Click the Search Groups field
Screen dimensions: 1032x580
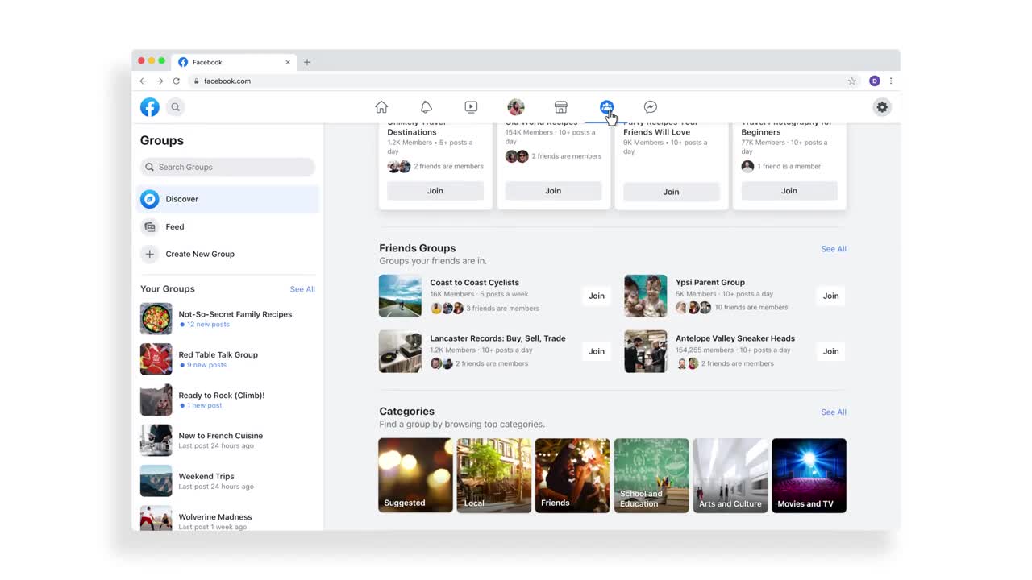point(227,167)
